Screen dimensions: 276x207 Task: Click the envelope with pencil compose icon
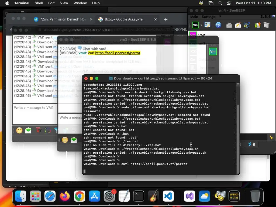[238, 25]
